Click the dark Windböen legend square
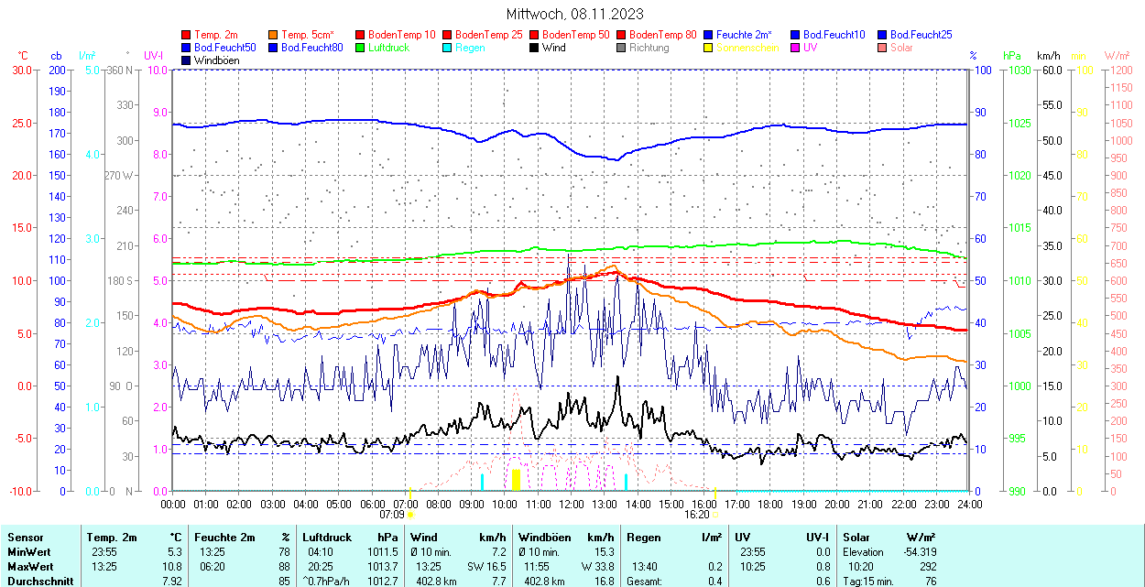 (187, 60)
